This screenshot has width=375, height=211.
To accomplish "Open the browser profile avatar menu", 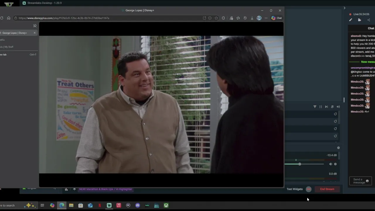I will (x=259, y=18).
